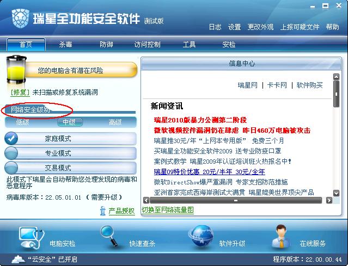Viewport: 348px width, 266px height.
Task: Click the （需要升级）text
Action: point(104,197)
